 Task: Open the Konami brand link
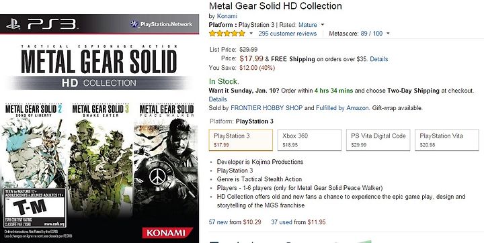click(x=227, y=16)
